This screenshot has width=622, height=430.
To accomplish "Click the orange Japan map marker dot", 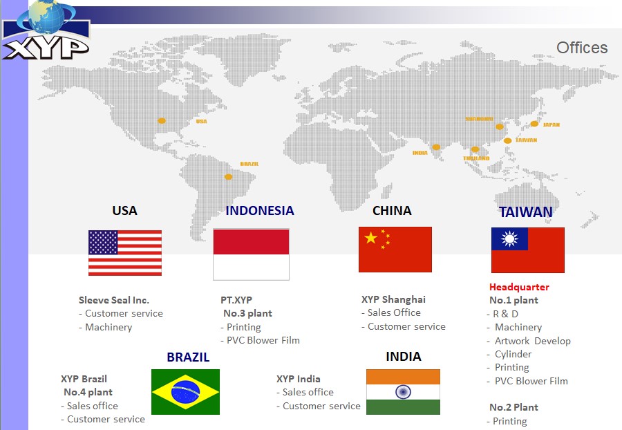I will point(535,124).
